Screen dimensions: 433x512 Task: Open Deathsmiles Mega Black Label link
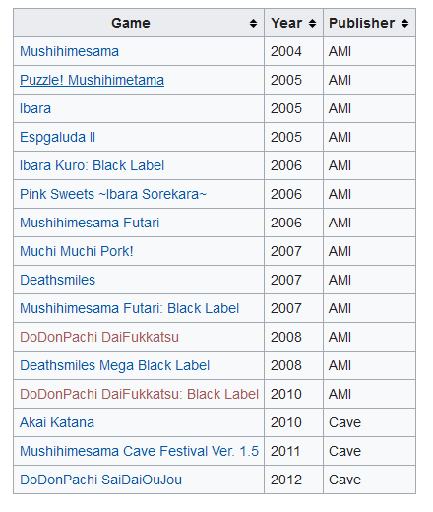114,365
